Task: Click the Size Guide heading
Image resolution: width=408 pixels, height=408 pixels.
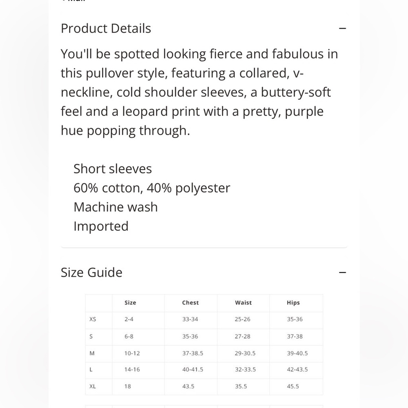Action: [91, 273]
